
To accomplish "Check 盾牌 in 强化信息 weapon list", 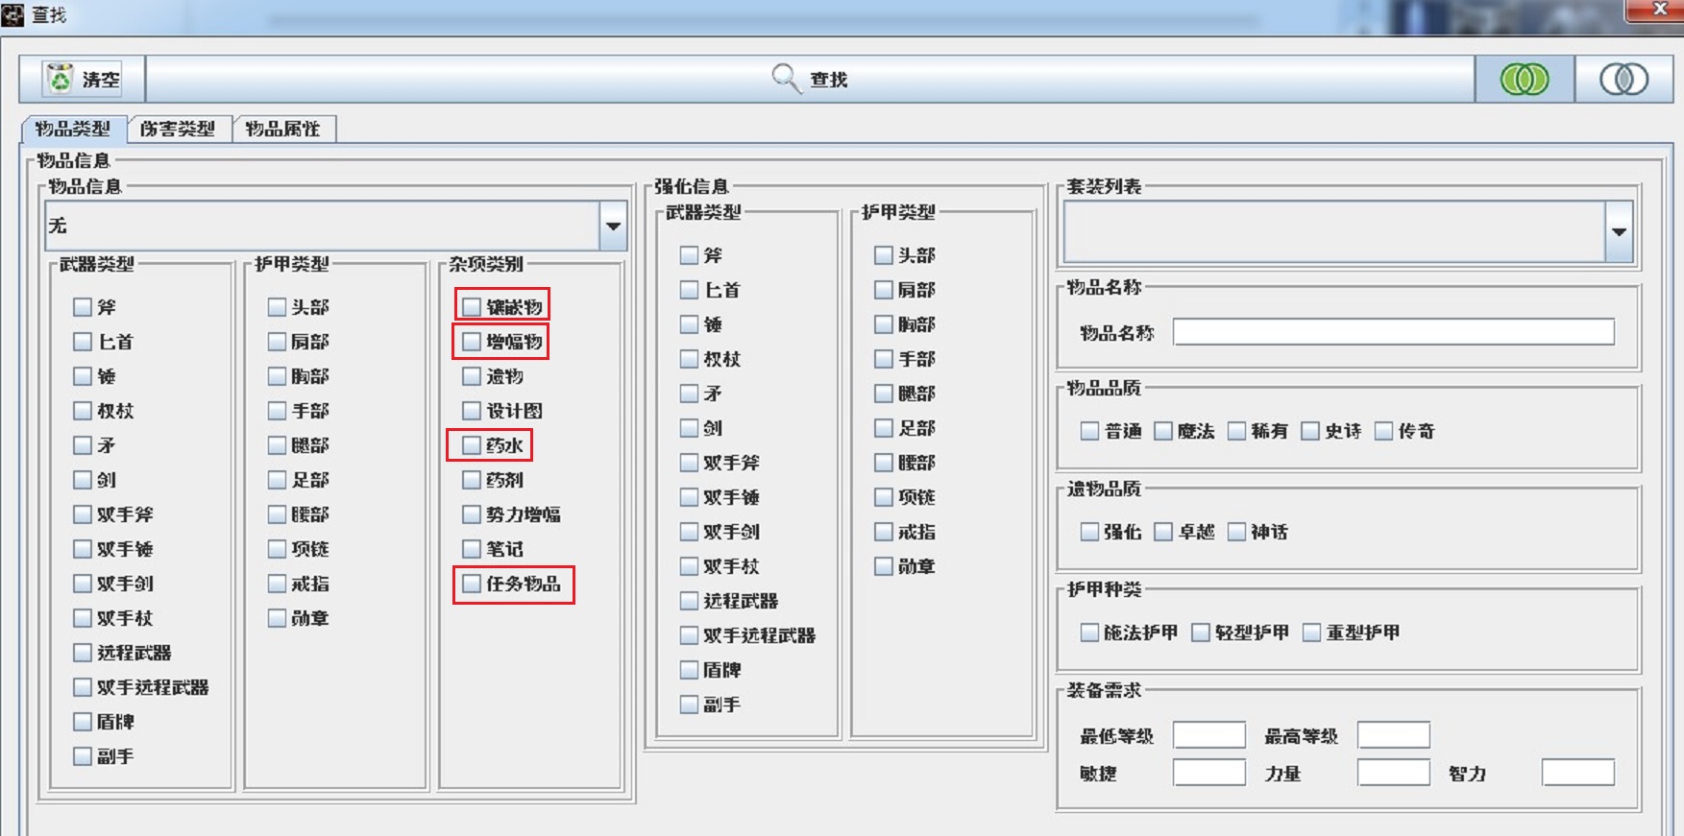I will 689,670.
